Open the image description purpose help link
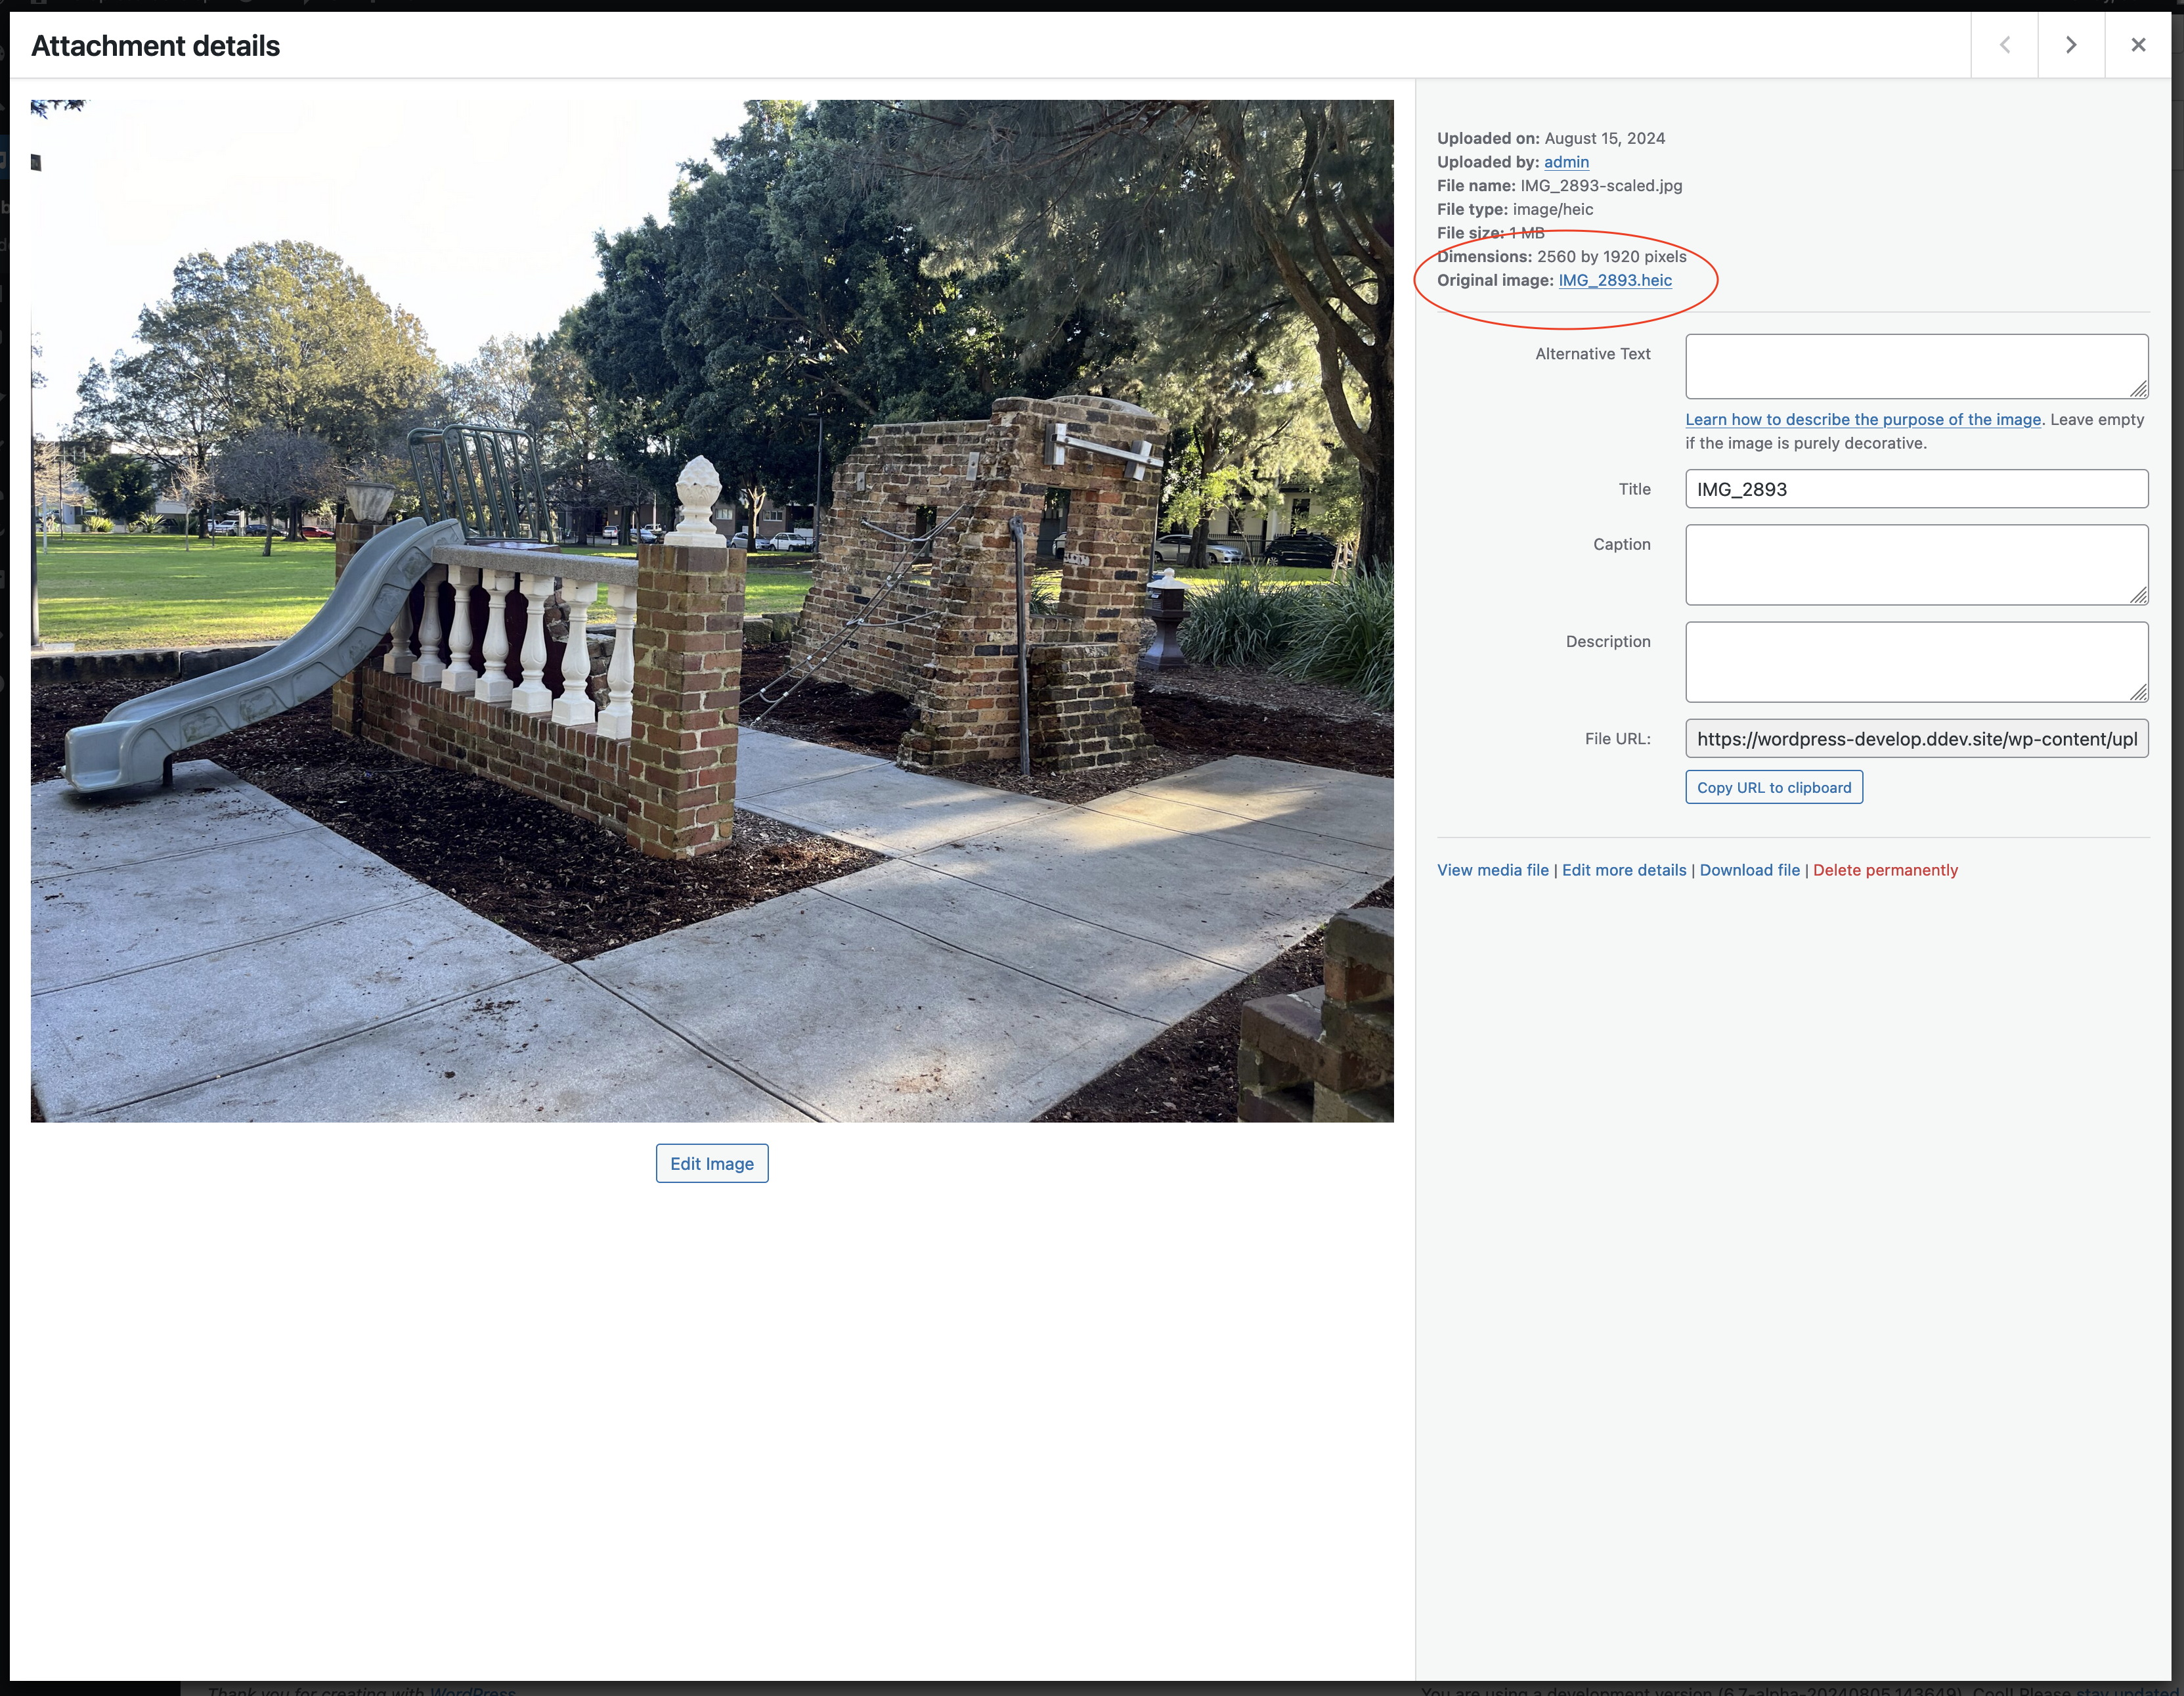Viewport: 2184px width, 1696px height. click(x=1863, y=419)
